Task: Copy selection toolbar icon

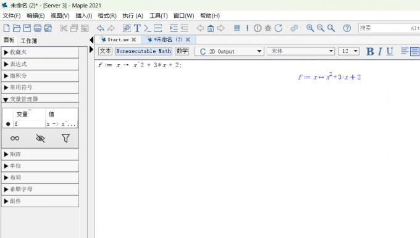Action: (x=74, y=28)
